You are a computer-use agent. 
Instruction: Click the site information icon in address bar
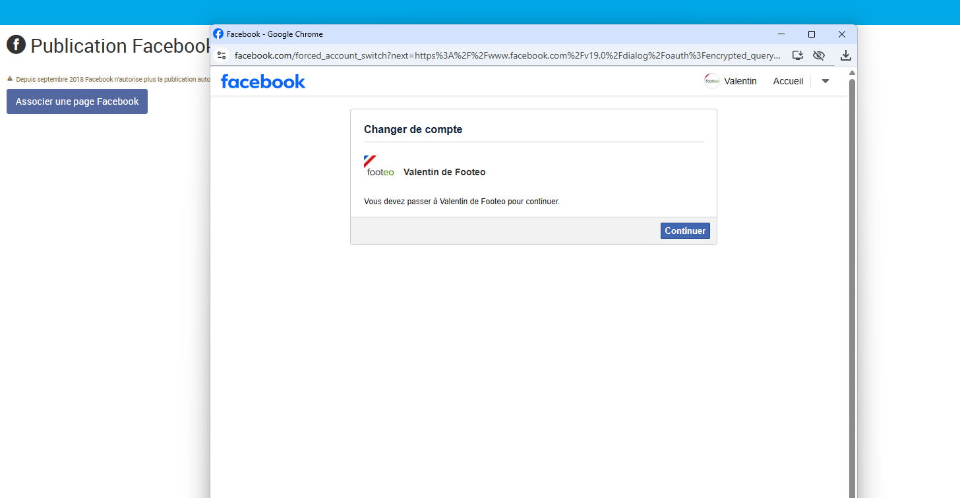pyautogui.click(x=222, y=55)
